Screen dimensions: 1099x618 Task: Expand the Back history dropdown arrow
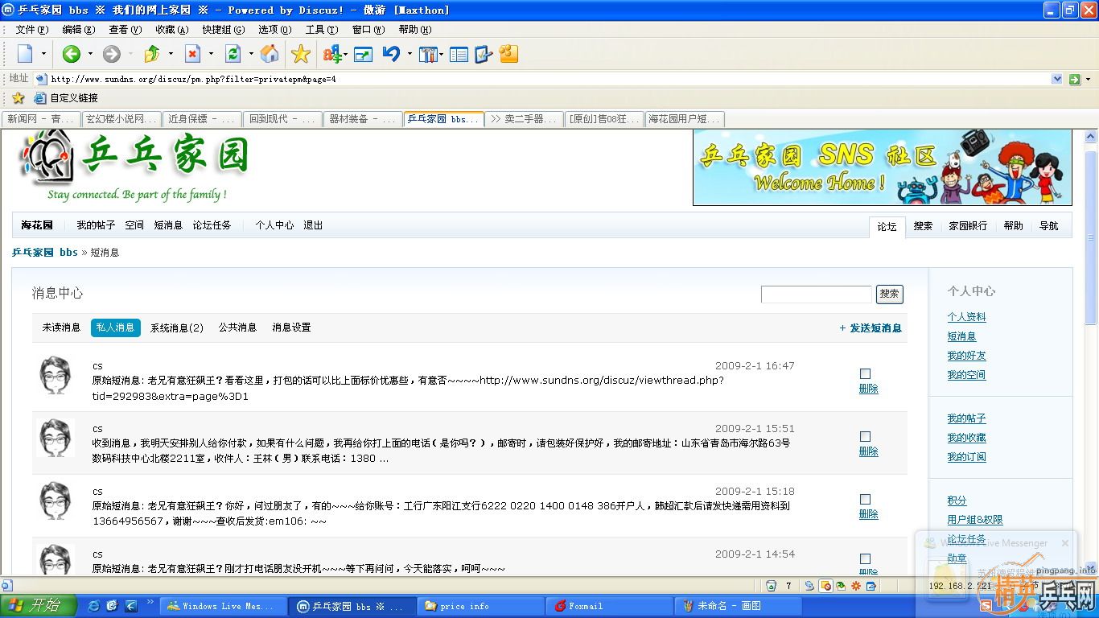click(90, 54)
